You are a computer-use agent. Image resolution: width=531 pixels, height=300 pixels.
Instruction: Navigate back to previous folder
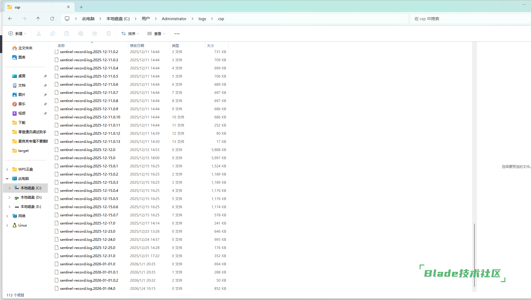coord(10,19)
